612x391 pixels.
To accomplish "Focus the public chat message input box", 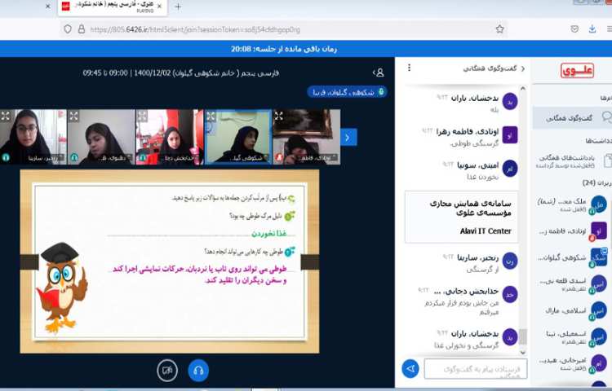I will coord(476,368).
